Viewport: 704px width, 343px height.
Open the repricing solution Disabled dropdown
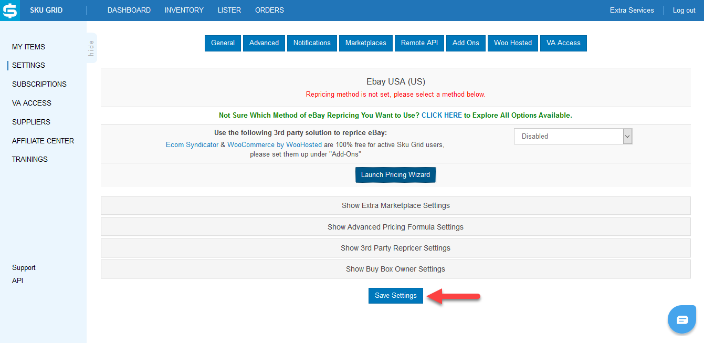573,136
